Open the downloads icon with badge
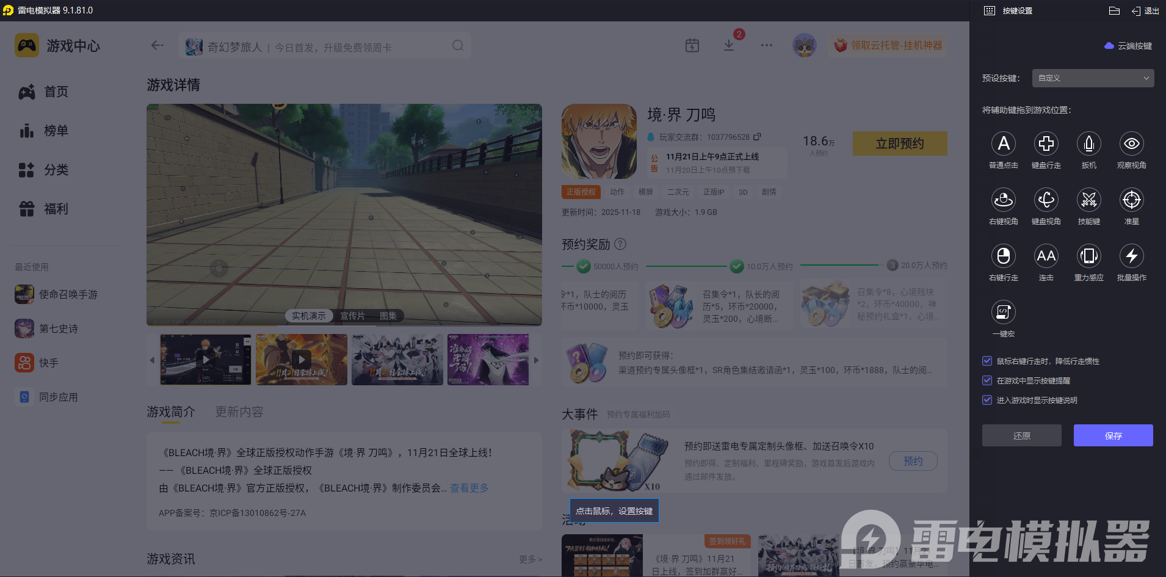The width and height of the screenshot is (1166, 577). [x=729, y=45]
